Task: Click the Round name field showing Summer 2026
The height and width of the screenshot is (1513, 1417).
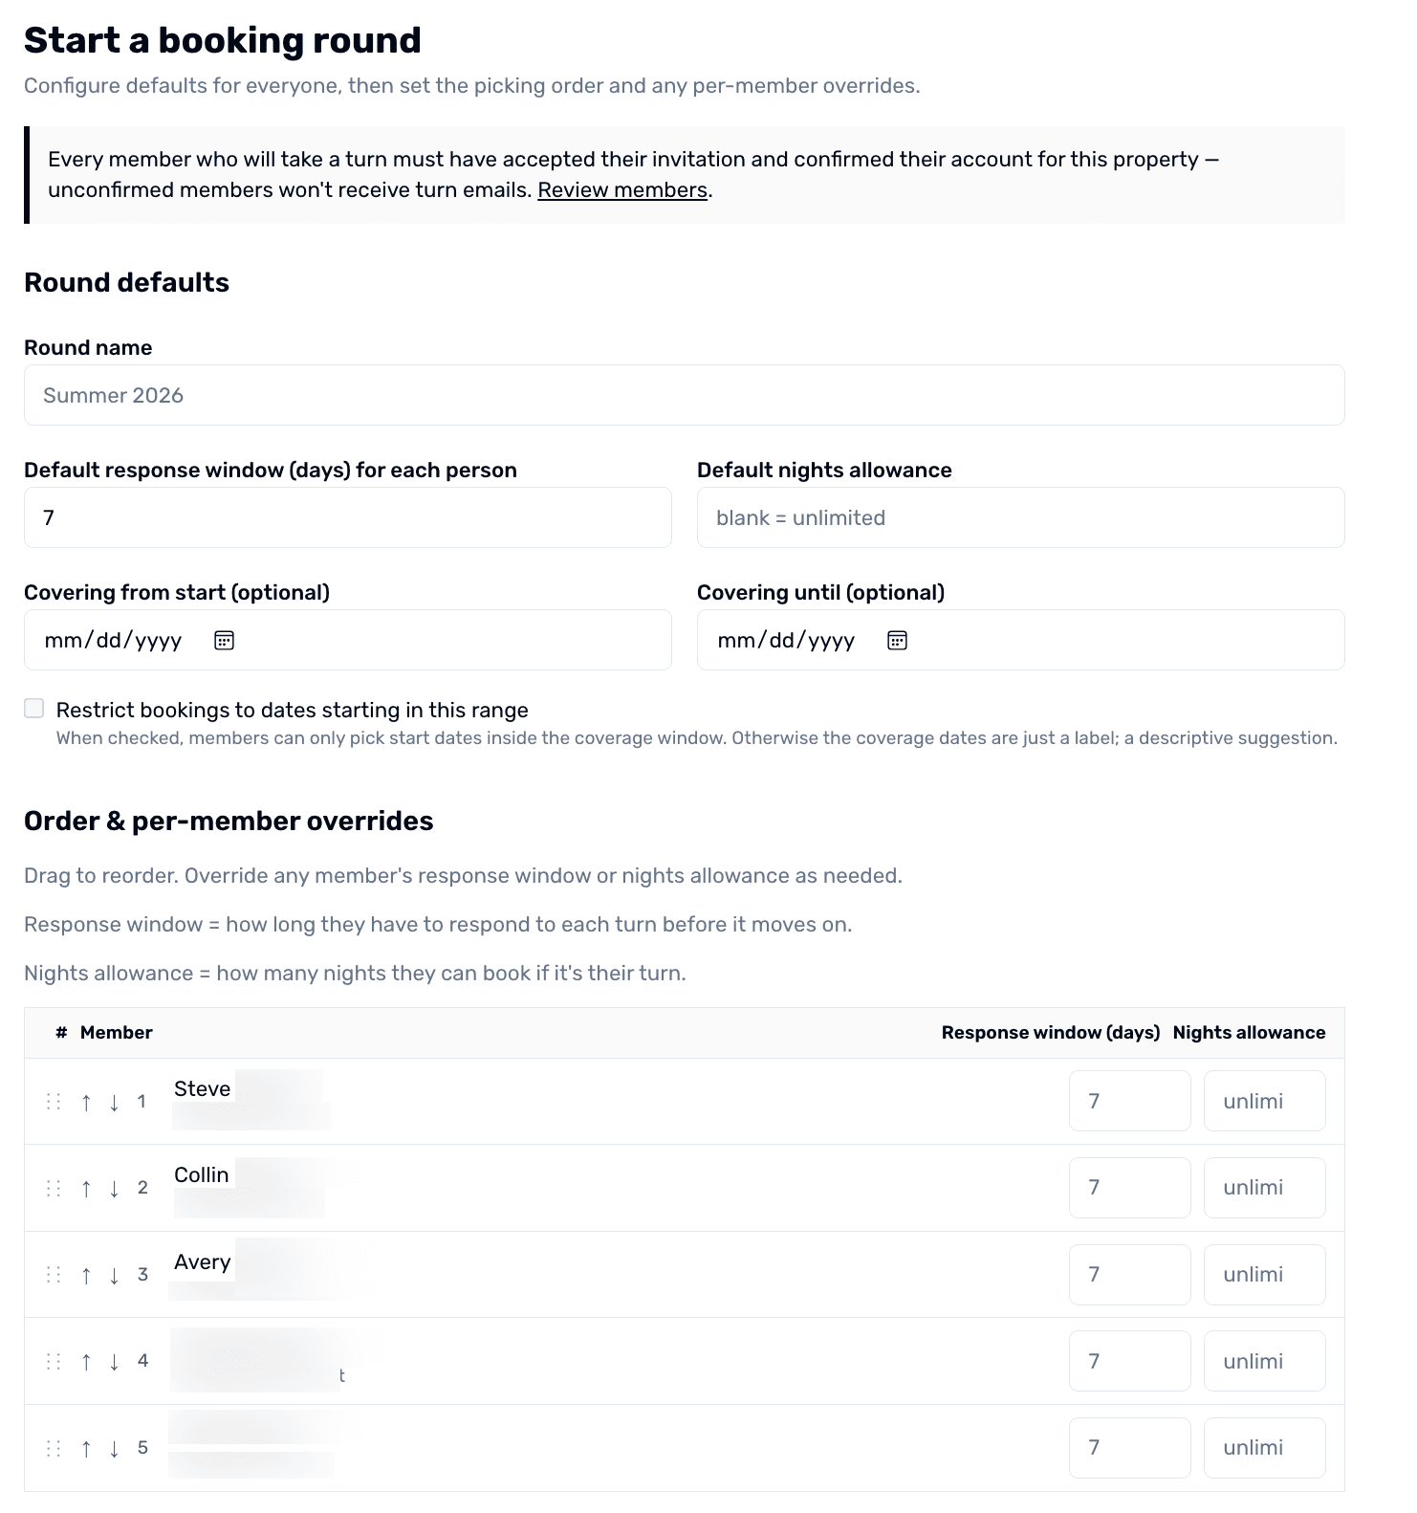Action: tap(683, 394)
